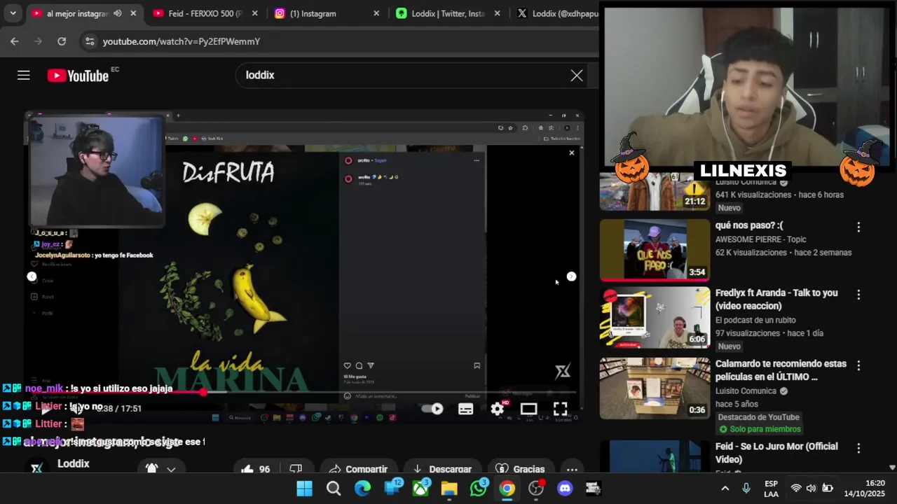The image size is (897, 504).
Task: Click the Gracias button
Action: coord(521,469)
